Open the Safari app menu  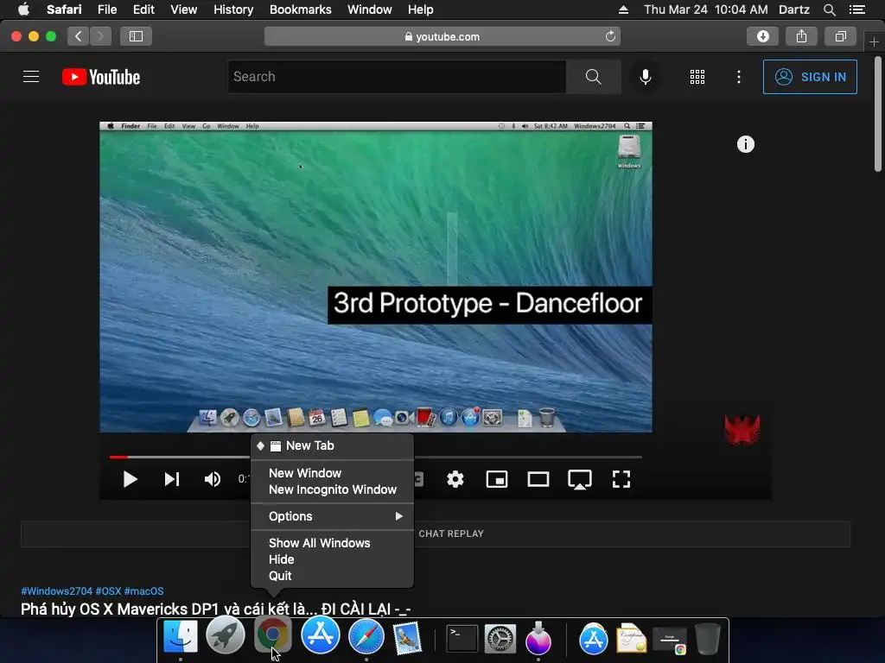64,9
